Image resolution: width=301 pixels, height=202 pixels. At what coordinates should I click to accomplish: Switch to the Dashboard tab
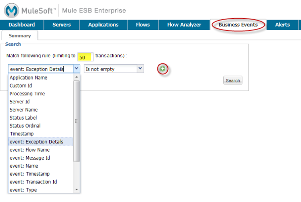coord(21,25)
